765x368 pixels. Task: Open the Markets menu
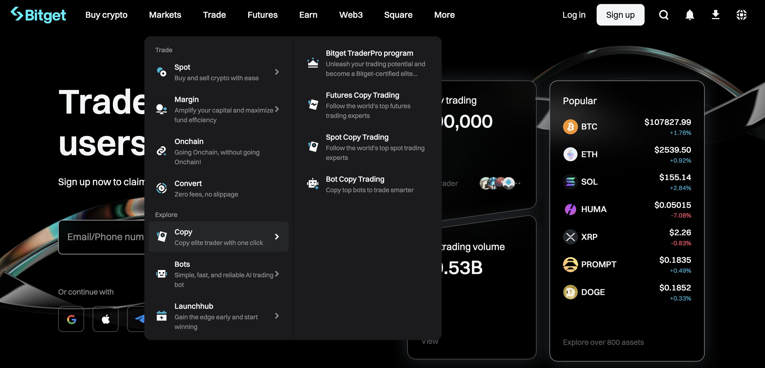165,15
